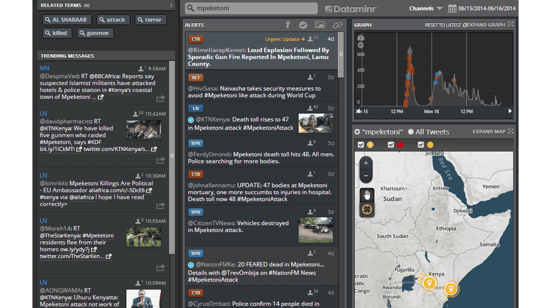Click the pin legend marker beside first checkbox
Image resolution: width=548 pixels, height=308 pixels.
tap(370, 145)
